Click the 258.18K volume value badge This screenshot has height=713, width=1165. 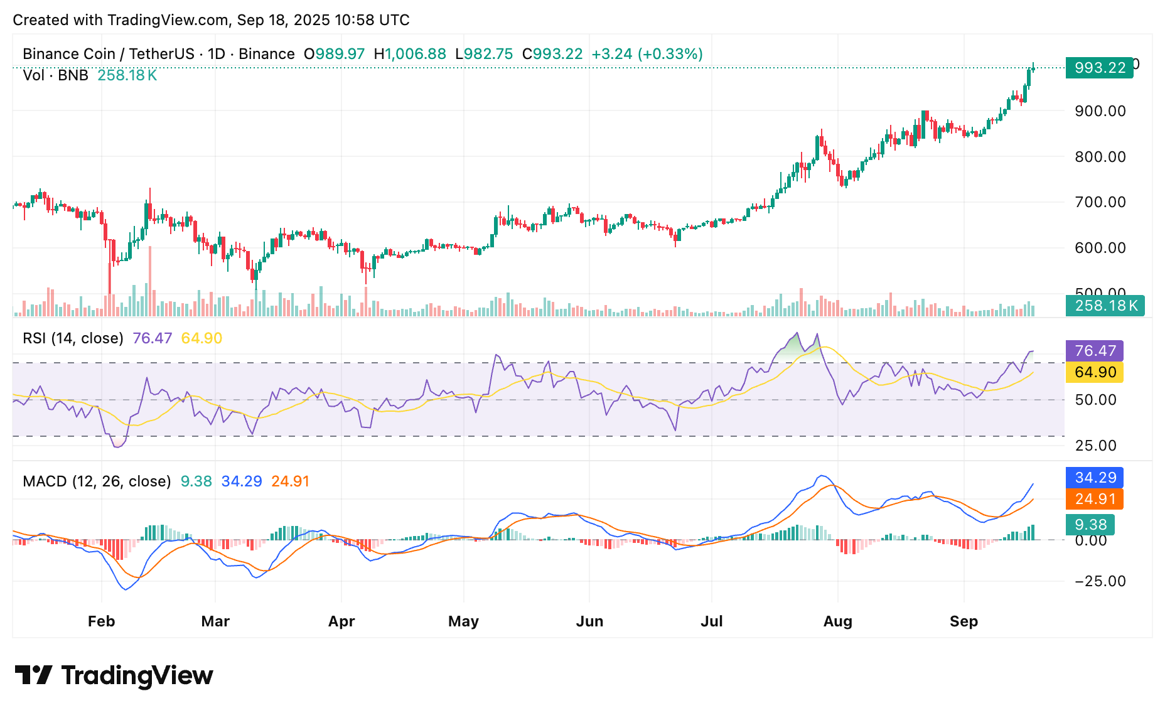[1105, 306]
